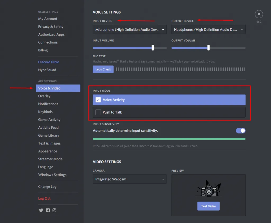Click the green input sensitivity bar
The width and height of the screenshot is (271, 223).
[169, 139]
